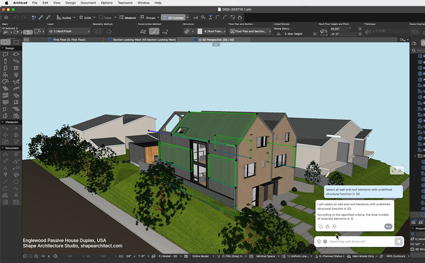Select the Door tool in the Design toolbox

6,68
